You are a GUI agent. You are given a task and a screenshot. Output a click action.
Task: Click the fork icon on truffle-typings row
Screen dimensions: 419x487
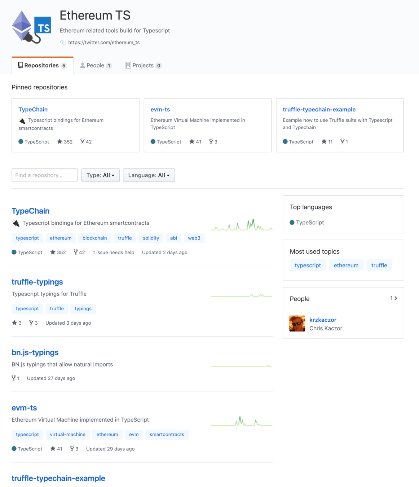point(31,323)
